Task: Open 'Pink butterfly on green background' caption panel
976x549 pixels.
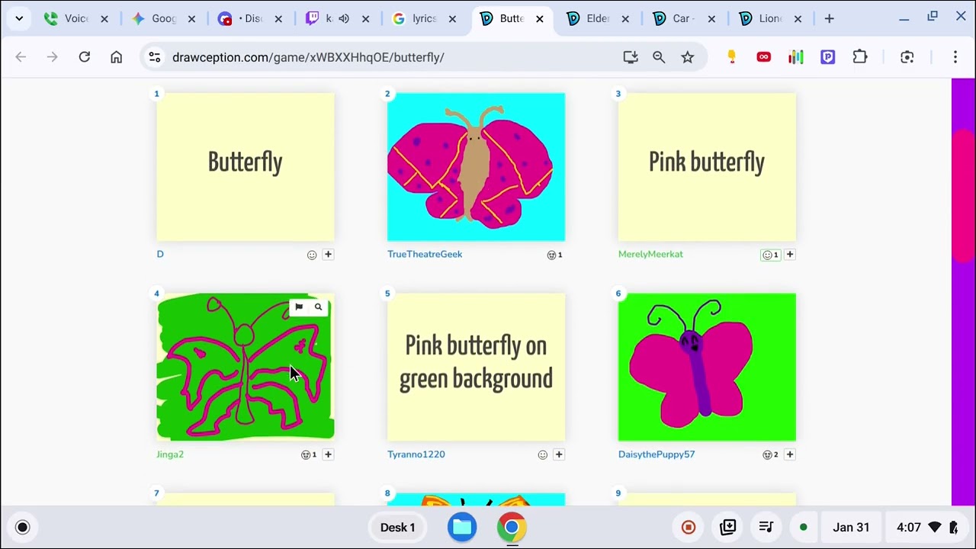Action: [476, 367]
